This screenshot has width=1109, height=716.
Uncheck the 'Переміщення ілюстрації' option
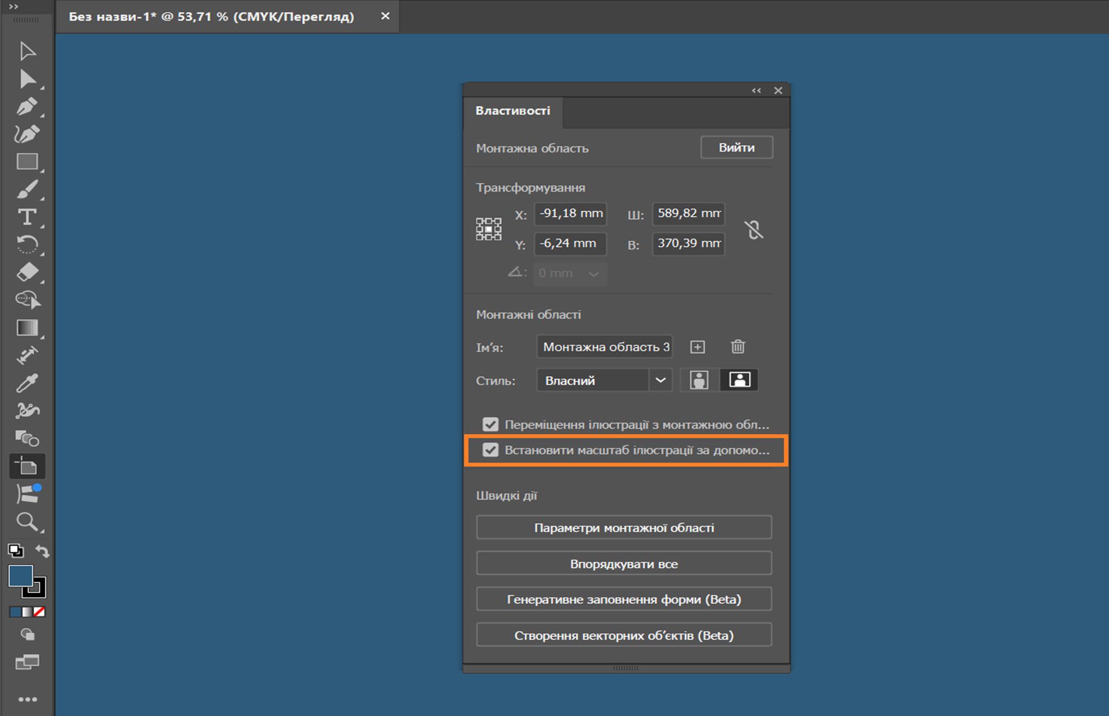pyautogui.click(x=490, y=424)
